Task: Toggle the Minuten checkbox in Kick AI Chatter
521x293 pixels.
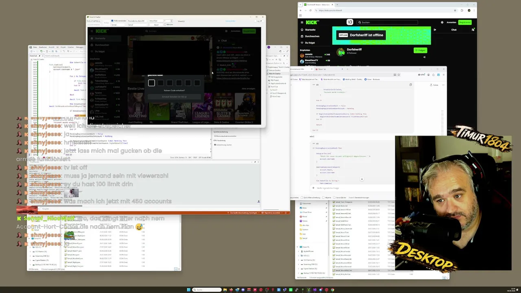Action: coord(165,25)
